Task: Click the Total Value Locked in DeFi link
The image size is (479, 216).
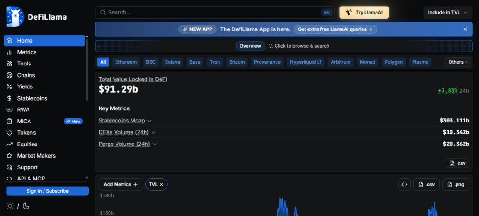Action: coord(132,79)
